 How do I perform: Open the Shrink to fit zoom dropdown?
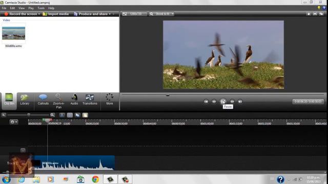click(161, 14)
